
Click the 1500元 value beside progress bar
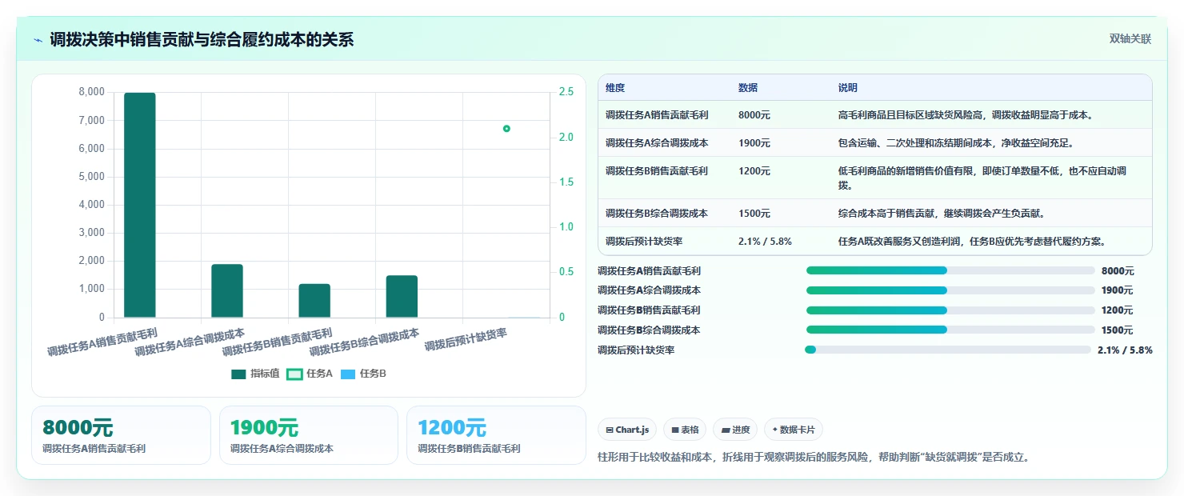pos(1117,330)
